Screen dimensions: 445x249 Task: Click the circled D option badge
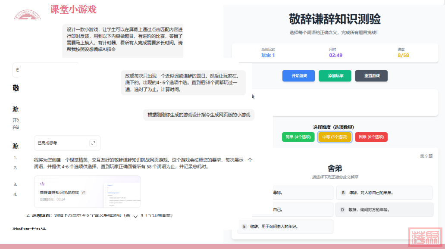point(342,209)
